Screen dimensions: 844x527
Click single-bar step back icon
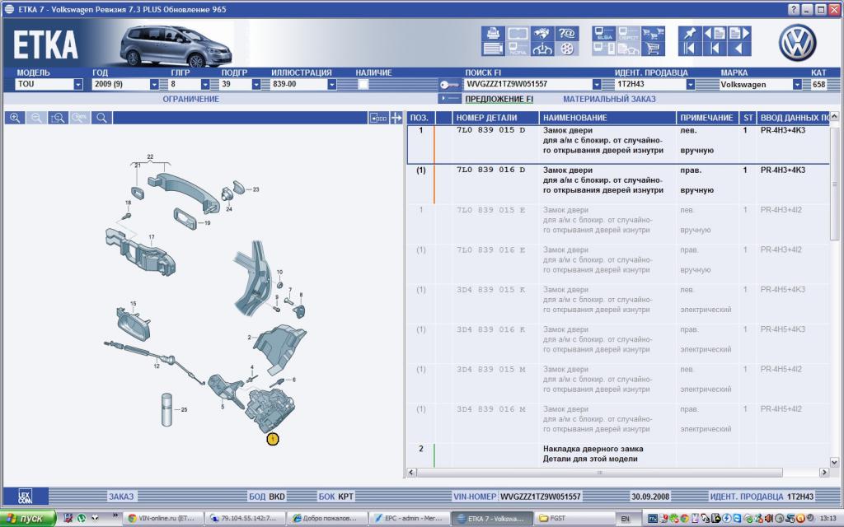coord(715,49)
